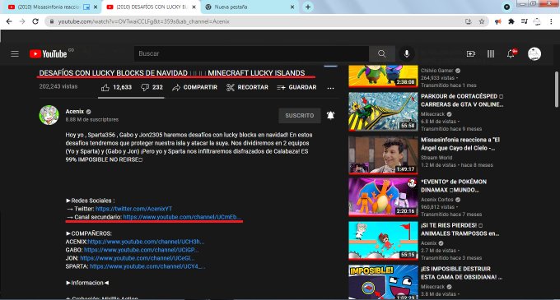Screen dimensions: 560x300
Task: Open the create video camera icon
Action: point(471,53)
